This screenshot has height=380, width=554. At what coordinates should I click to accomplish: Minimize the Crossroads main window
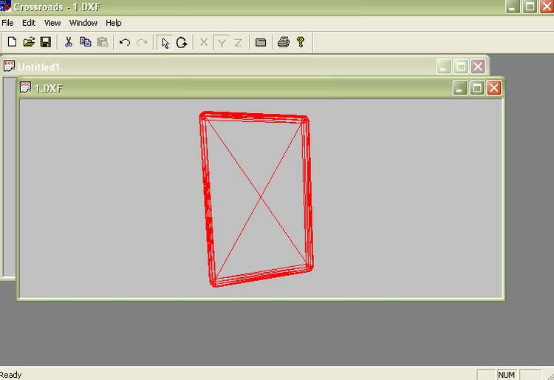[513, 7]
